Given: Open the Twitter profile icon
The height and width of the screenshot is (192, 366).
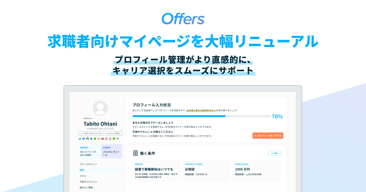Looking at the screenshot, I should [80, 139].
